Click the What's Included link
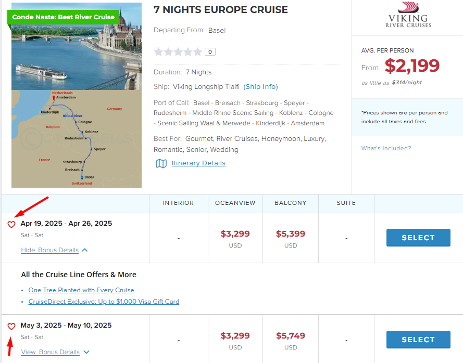This screenshot has width=463, height=363. 386,148
